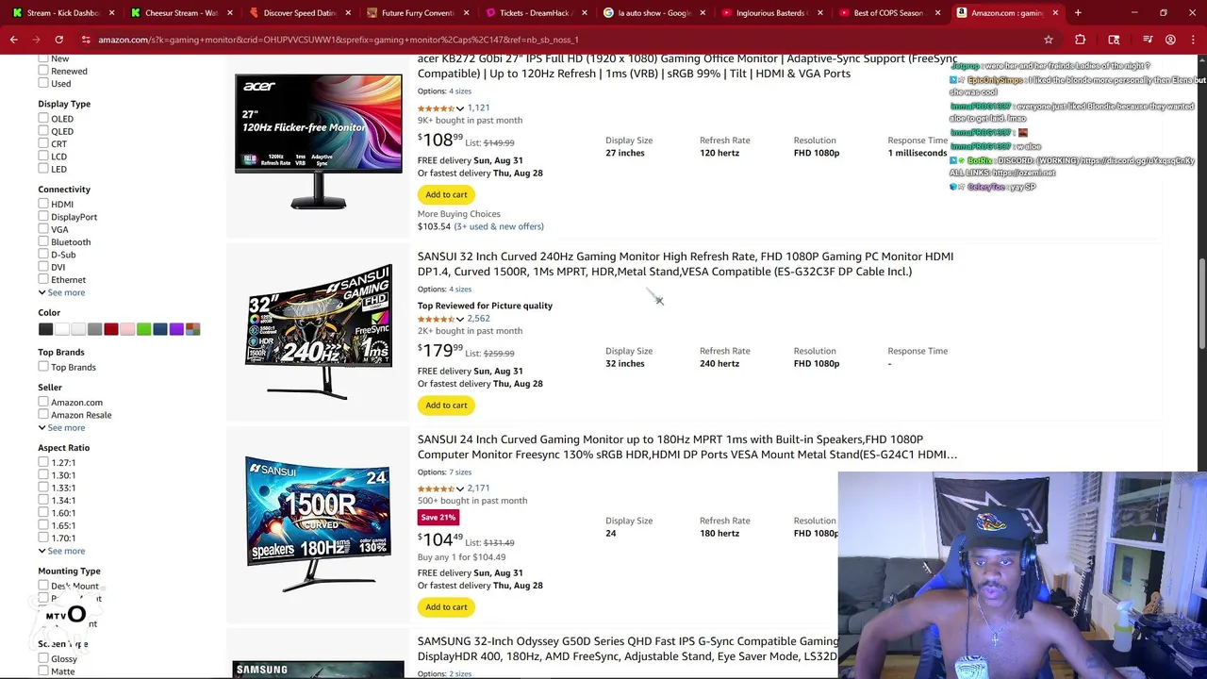The width and height of the screenshot is (1207, 679).
Task: Add the SANSUI 32 Inch monitor to cart
Action: 446,405
